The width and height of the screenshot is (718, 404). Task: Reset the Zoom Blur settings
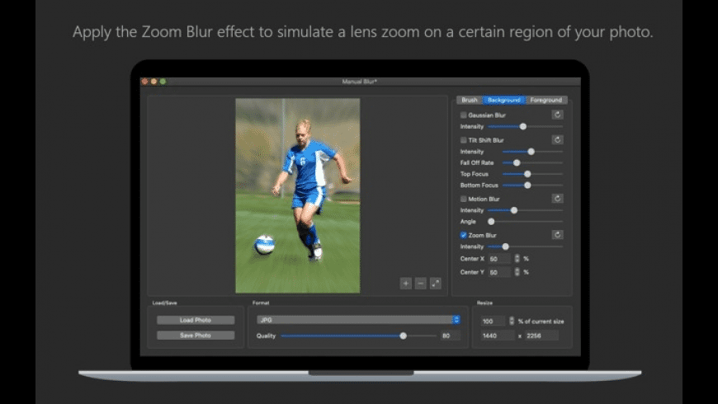click(x=557, y=235)
